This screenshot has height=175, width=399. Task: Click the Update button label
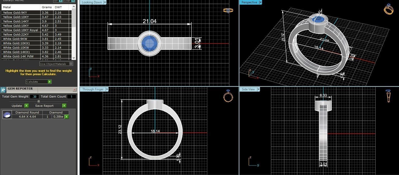click(17, 106)
